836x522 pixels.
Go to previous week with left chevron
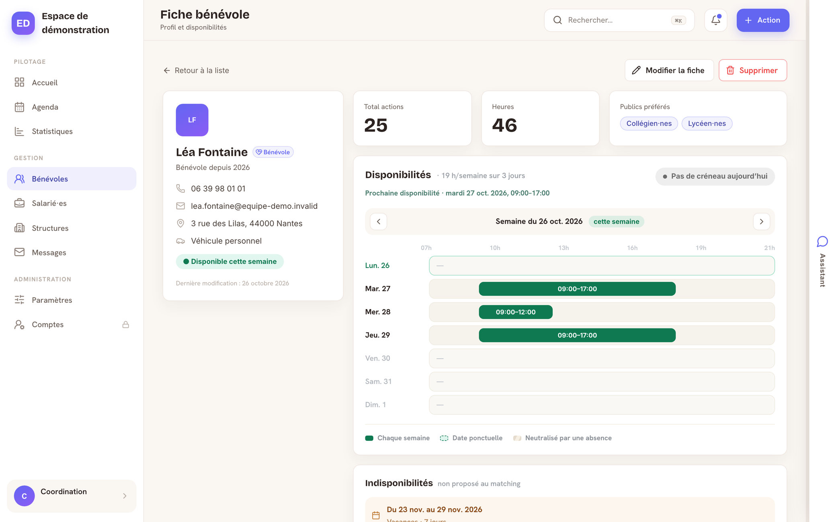378,222
